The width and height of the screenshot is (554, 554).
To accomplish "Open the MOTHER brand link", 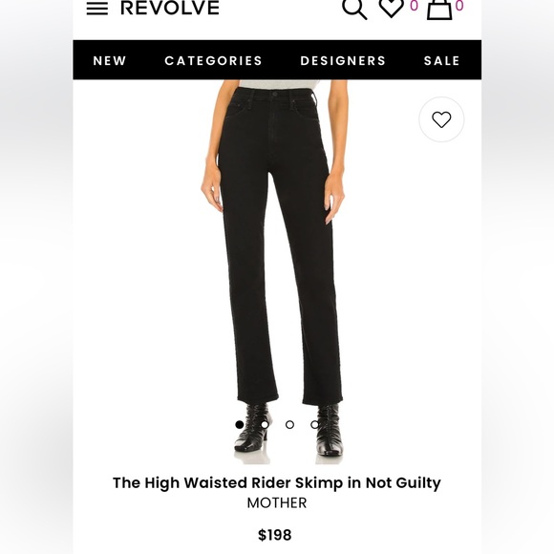I will [x=277, y=502].
